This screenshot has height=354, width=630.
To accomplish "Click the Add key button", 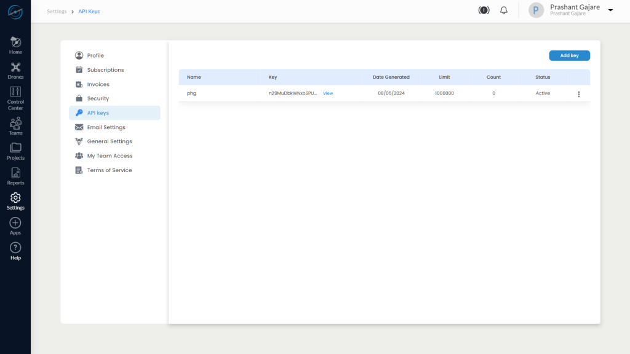I will pos(569,55).
